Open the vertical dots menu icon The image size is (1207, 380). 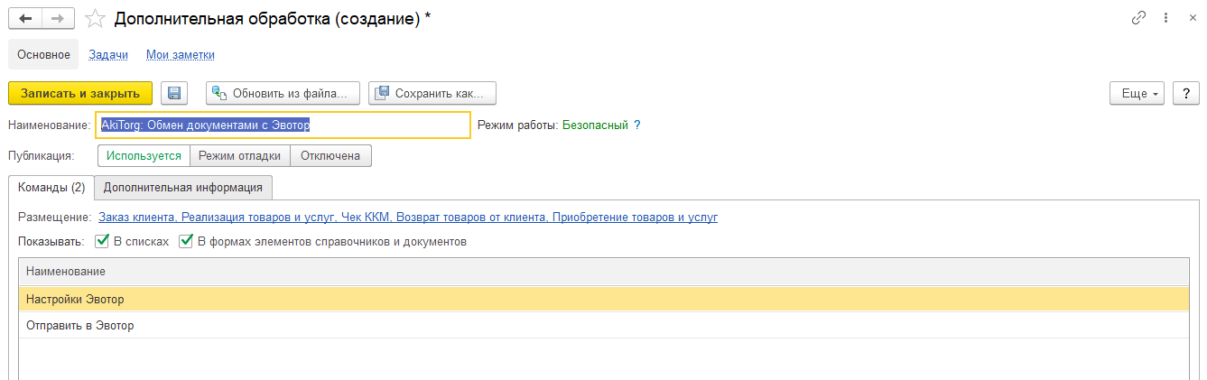[1166, 18]
